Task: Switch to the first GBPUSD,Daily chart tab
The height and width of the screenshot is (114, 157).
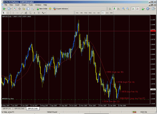Action: click(x=19, y=108)
